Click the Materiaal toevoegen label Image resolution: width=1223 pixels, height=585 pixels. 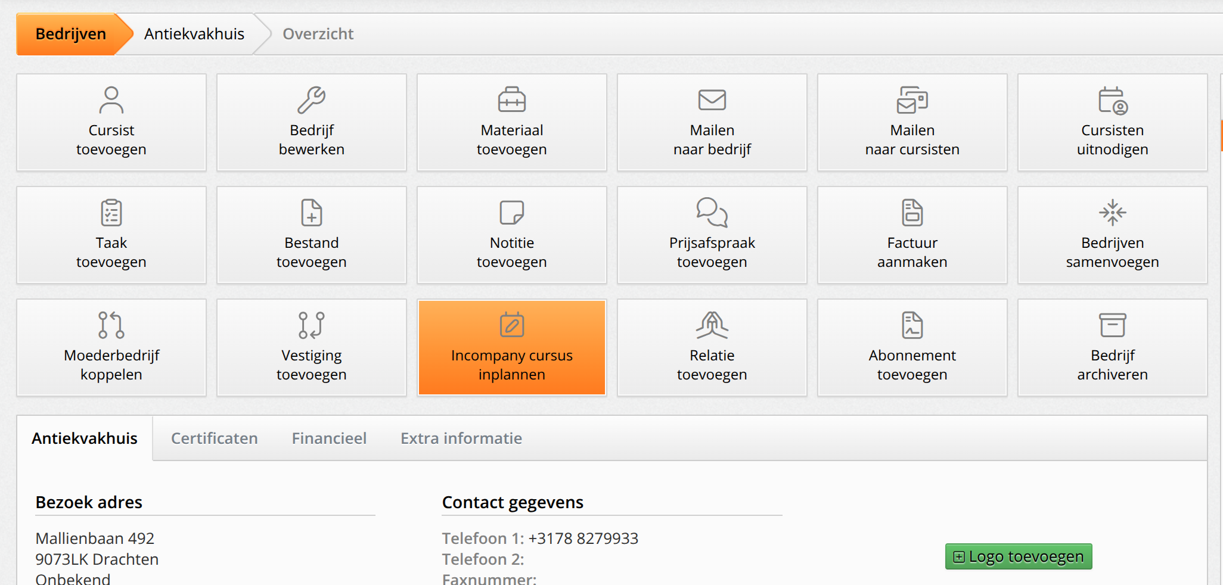[x=512, y=139]
